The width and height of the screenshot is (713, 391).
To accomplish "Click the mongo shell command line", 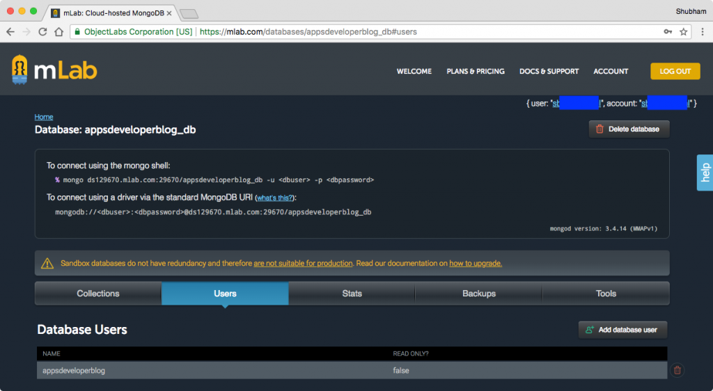I will [x=214, y=179].
